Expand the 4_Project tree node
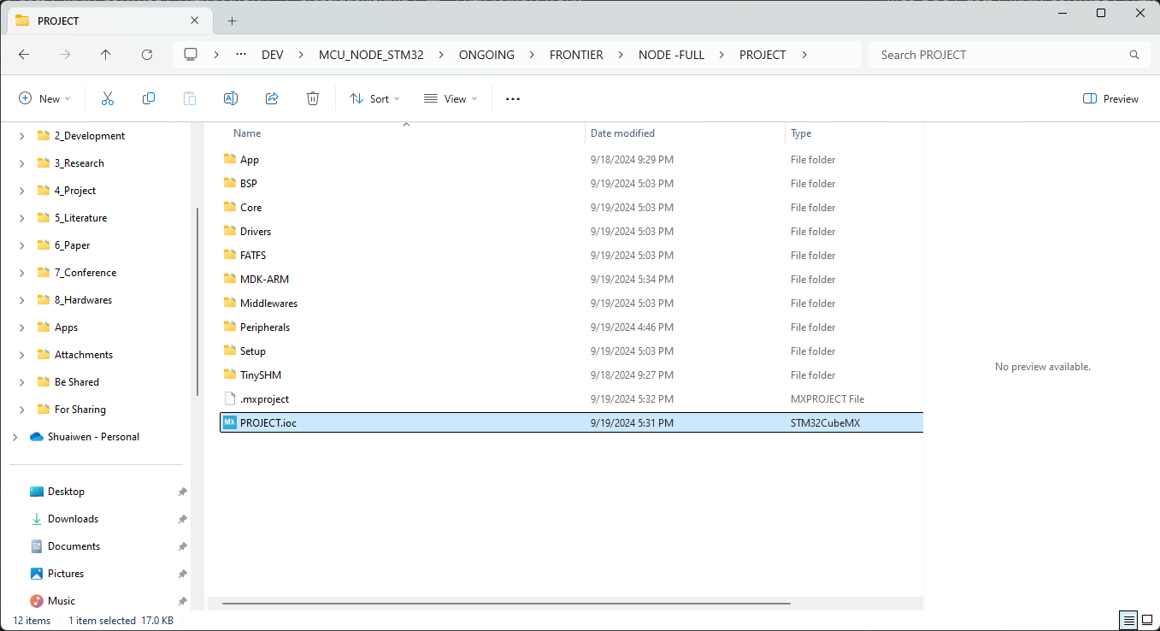 click(22, 191)
